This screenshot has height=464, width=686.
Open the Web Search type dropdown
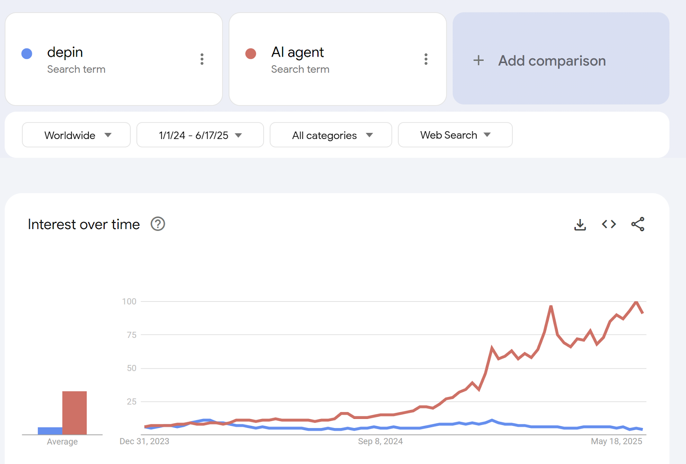pos(455,135)
